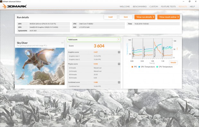Click the NVIDIA GeForce GPU entry
The height and width of the screenshot is (127, 199).
tap(43, 24)
